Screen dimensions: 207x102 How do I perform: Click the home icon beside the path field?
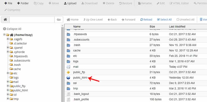click(5, 20)
